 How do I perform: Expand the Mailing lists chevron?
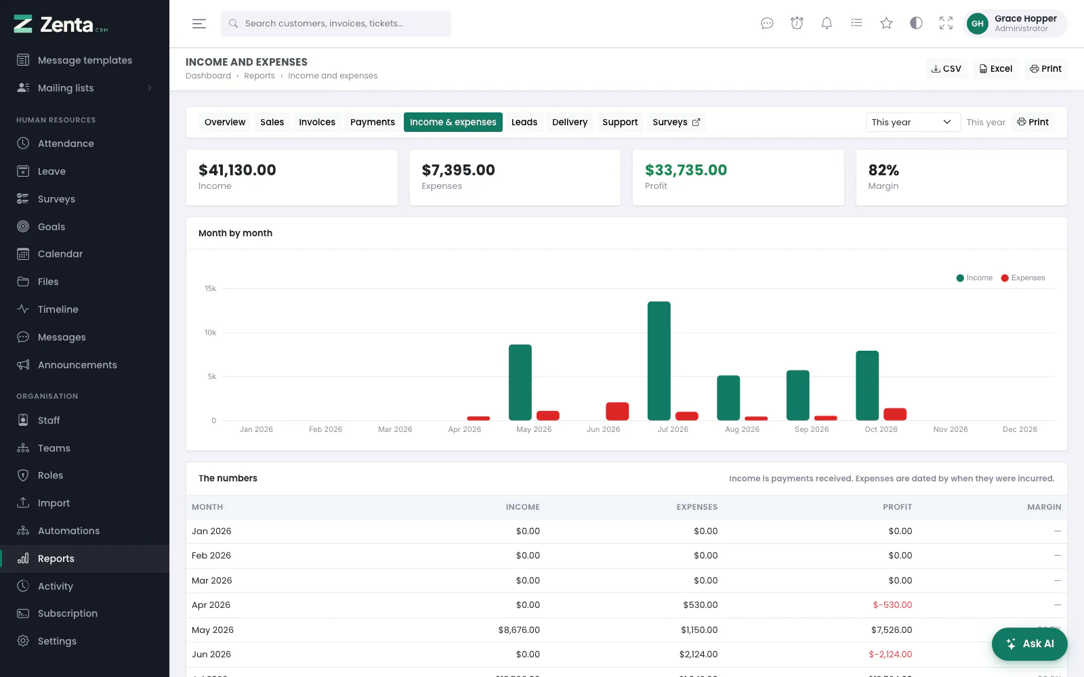point(150,88)
